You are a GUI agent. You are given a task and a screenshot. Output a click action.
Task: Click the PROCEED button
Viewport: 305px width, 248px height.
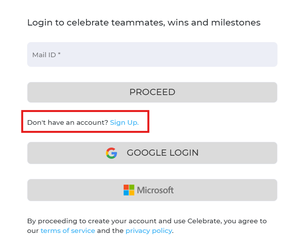(152, 92)
